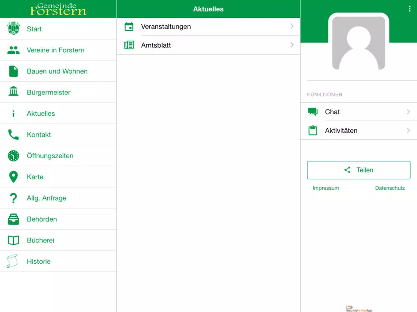417x312 pixels.
Task: Tap the calendar icon next to Veranstaltungen
Action: point(129,27)
